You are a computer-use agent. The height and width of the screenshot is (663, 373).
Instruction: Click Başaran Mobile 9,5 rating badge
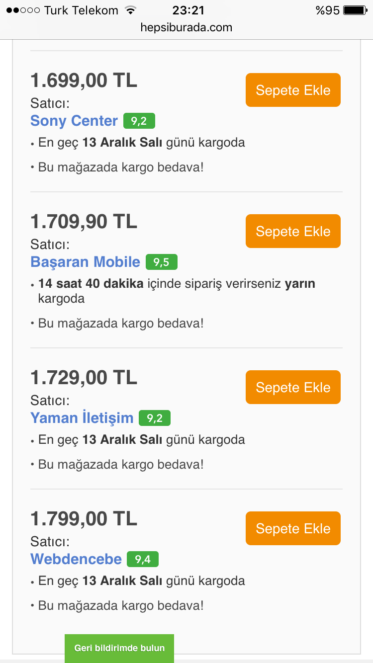click(162, 262)
